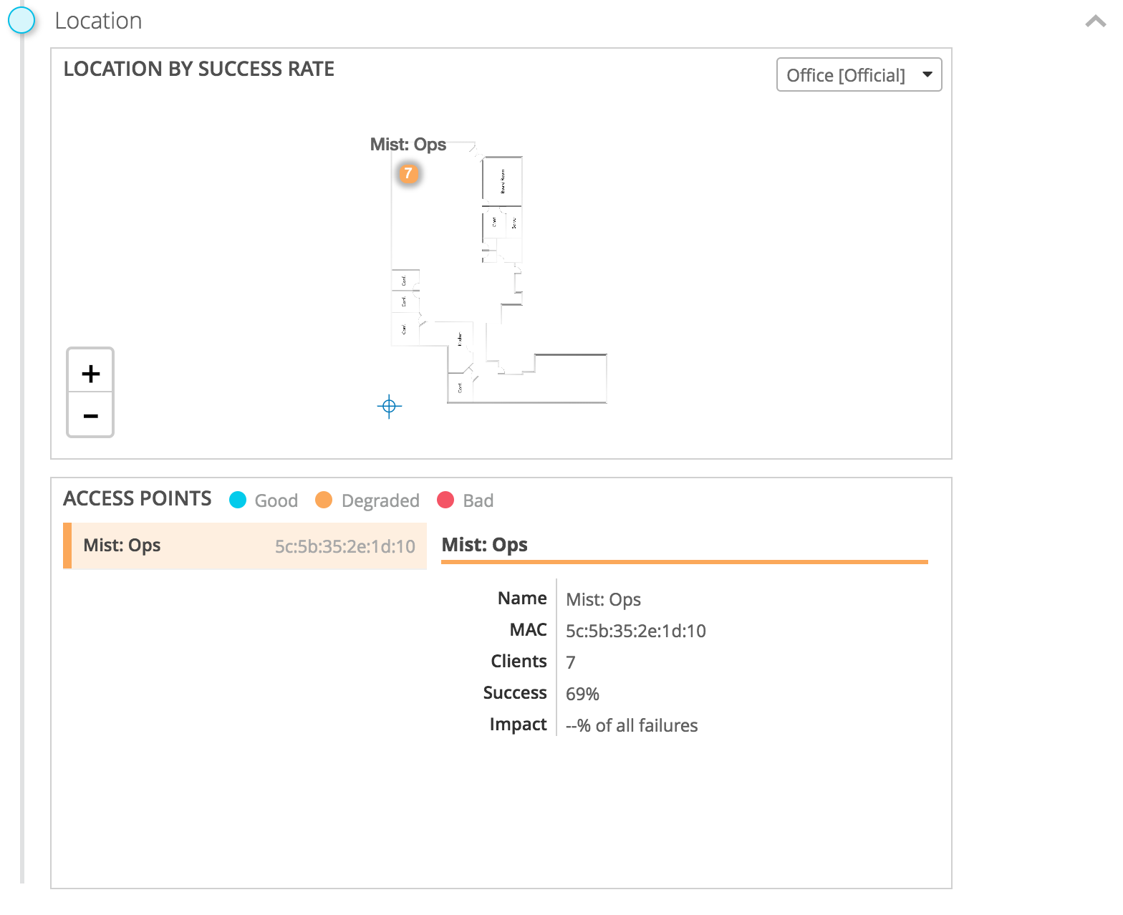1123x915 pixels.
Task: Click the Degraded orange legend dot
Action: pyautogui.click(x=324, y=500)
